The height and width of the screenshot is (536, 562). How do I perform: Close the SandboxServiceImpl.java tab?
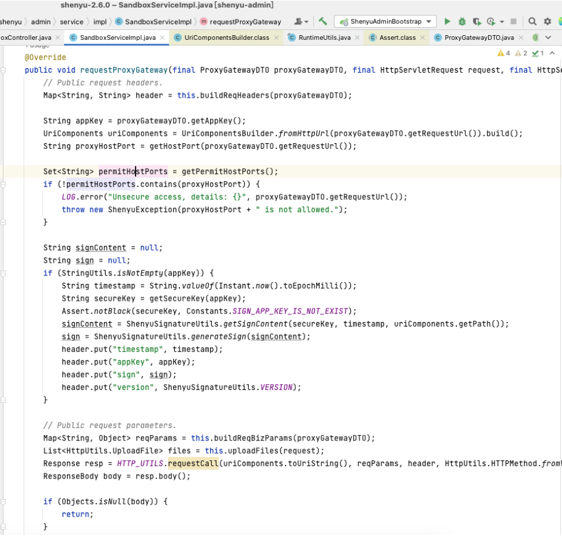(162, 38)
